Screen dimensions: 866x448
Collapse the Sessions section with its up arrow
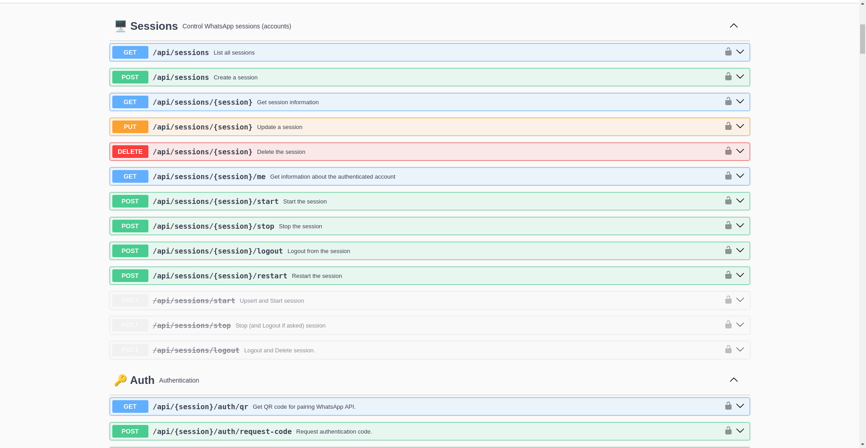pyautogui.click(x=734, y=26)
